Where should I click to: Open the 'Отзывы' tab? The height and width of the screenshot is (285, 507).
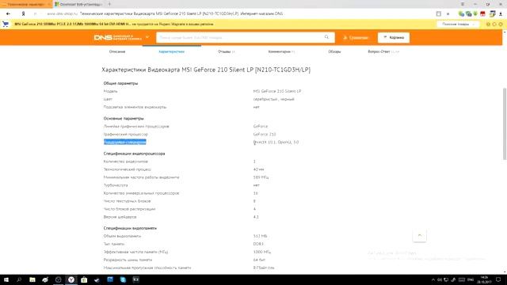pos(226,51)
